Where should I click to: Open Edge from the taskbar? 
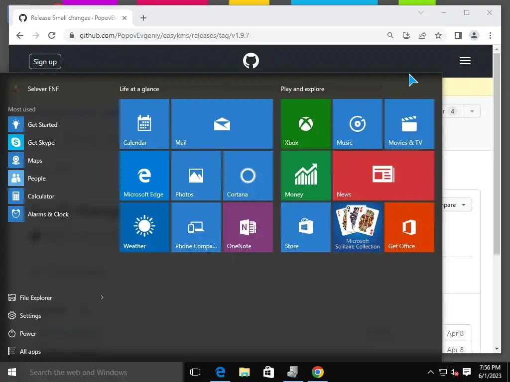[x=220, y=372]
